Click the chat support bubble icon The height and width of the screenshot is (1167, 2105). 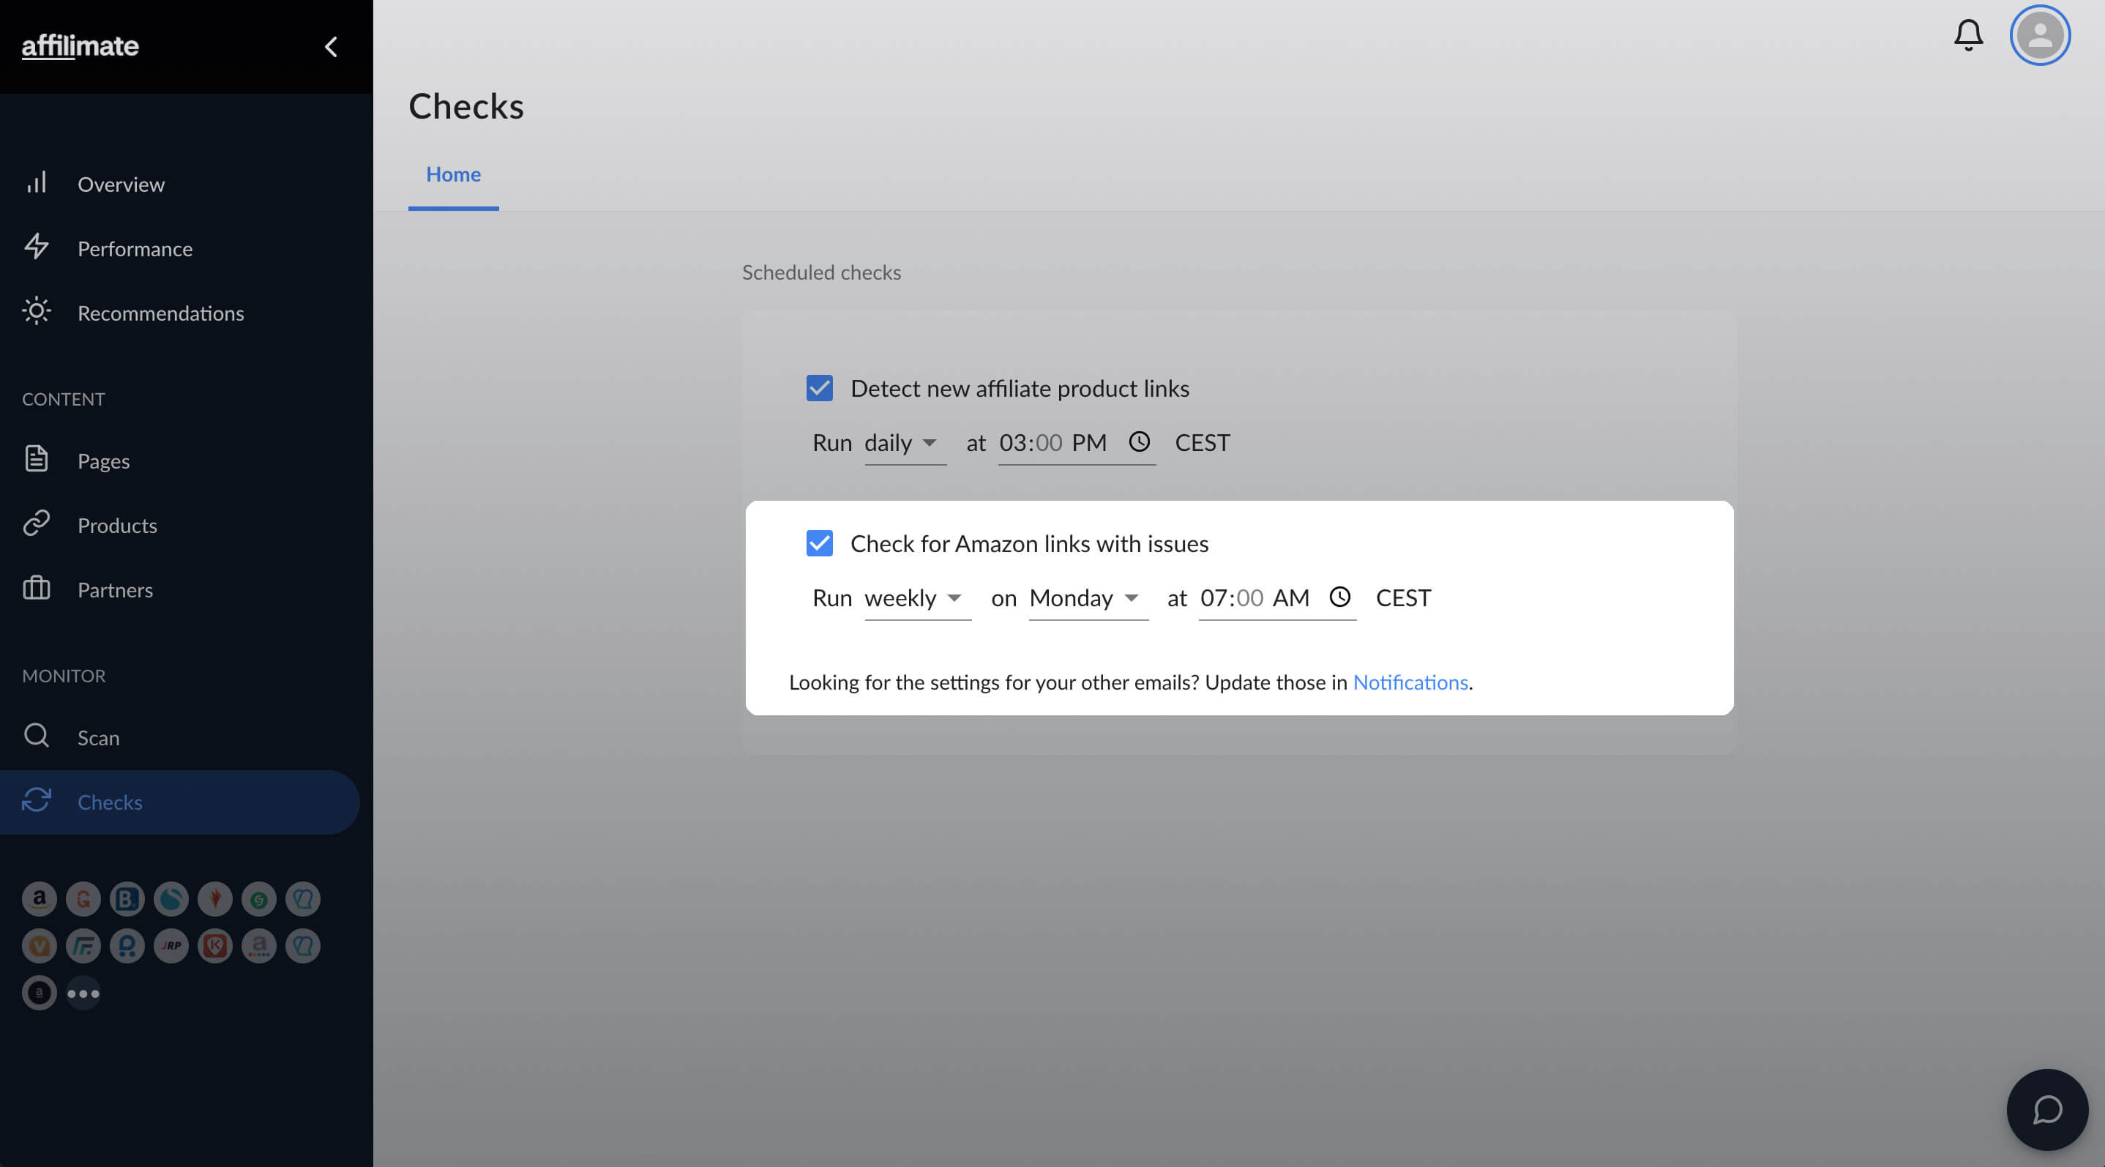(2047, 1108)
